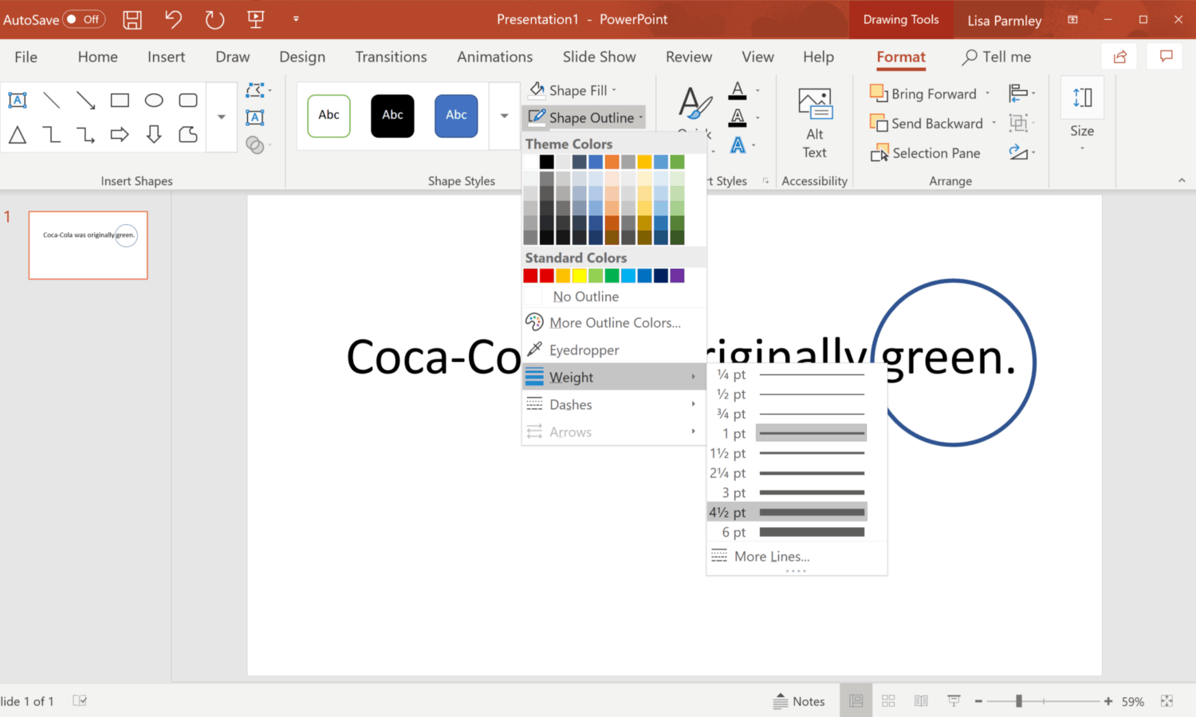Apply the black filled Abc style

(x=392, y=116)
